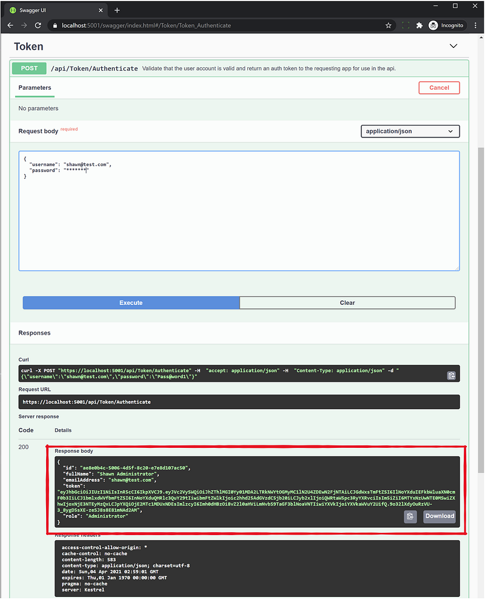Click the curl command text

coord(210,373)
